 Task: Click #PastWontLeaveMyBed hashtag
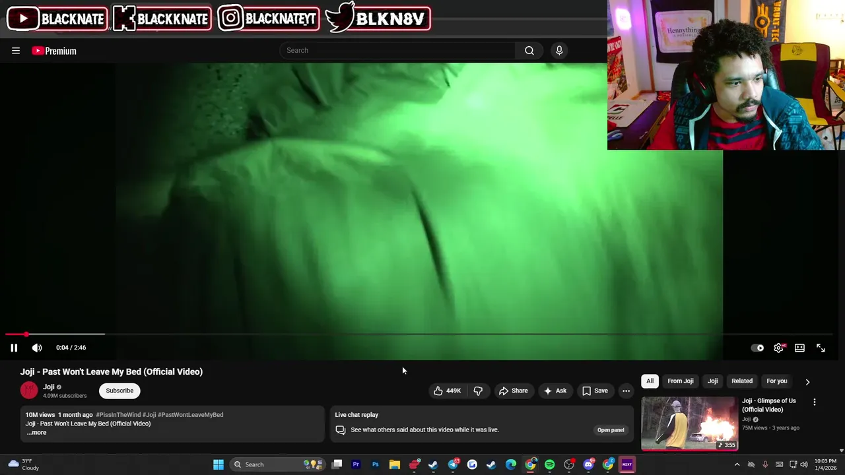click(191, 415)
